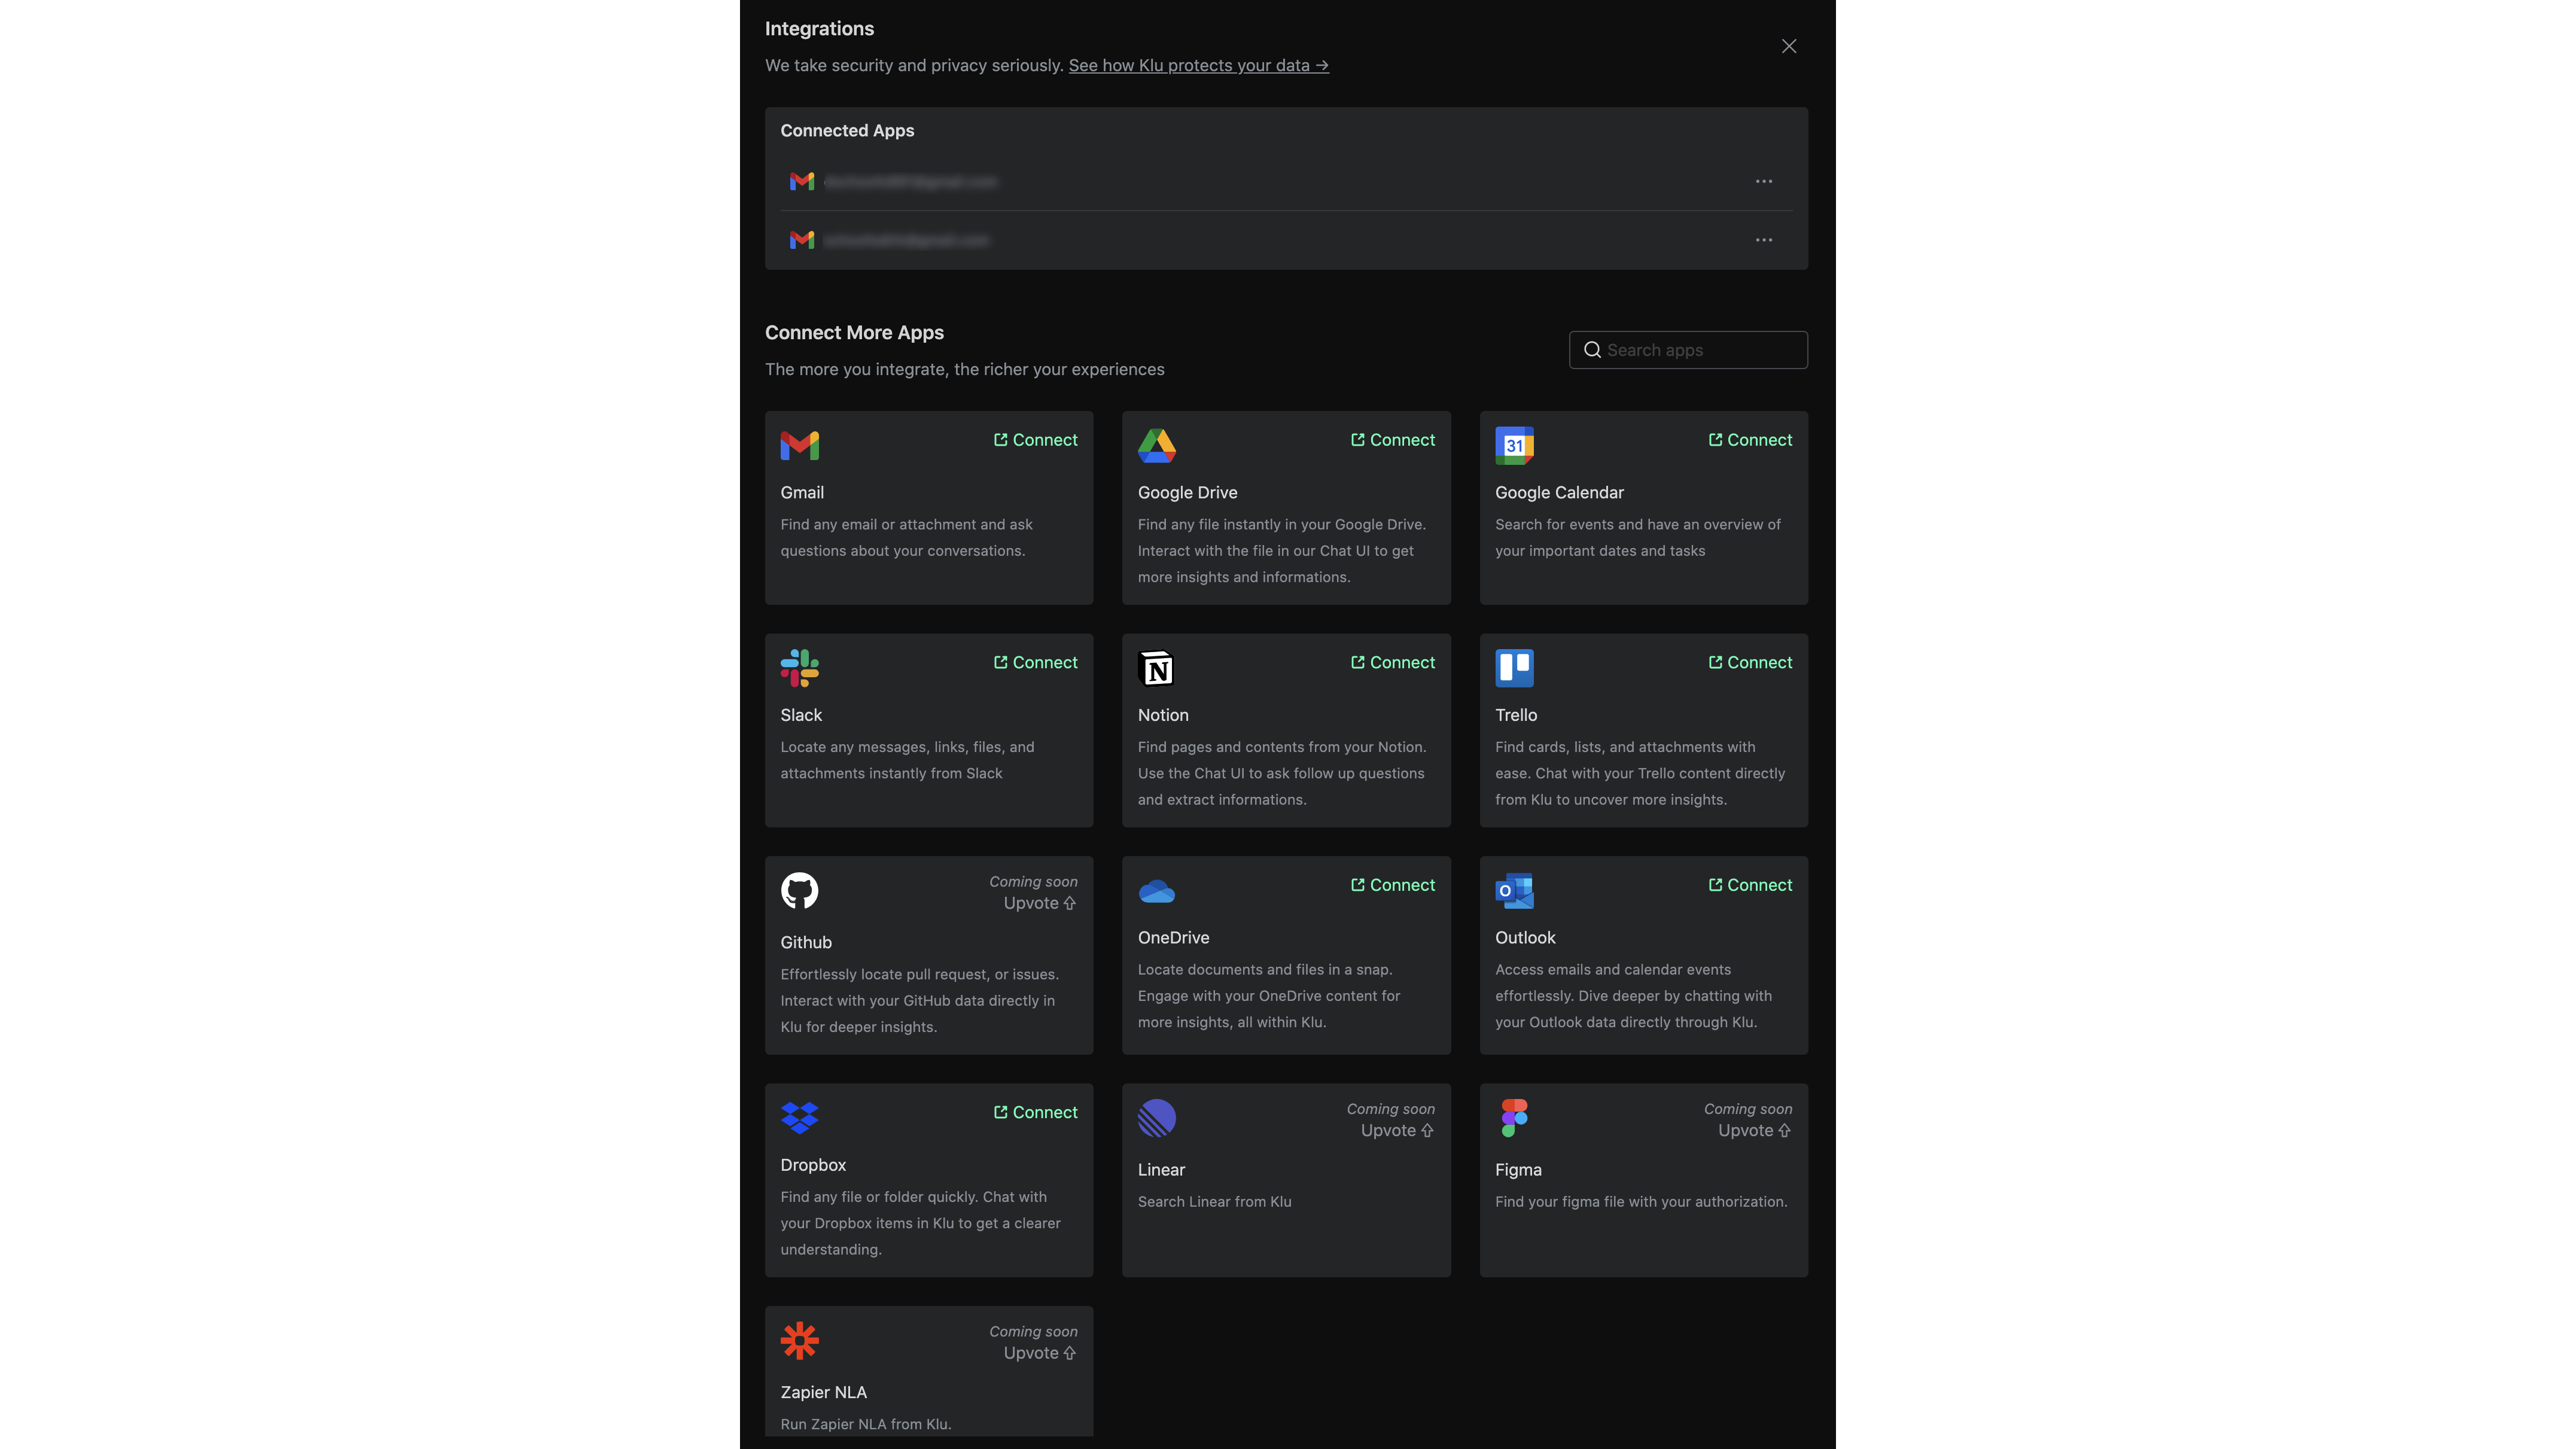The width and height of the screenshot is (2576, 1449).
Task: Connect the OneDrive app
Action: (x=1392, y=885)
